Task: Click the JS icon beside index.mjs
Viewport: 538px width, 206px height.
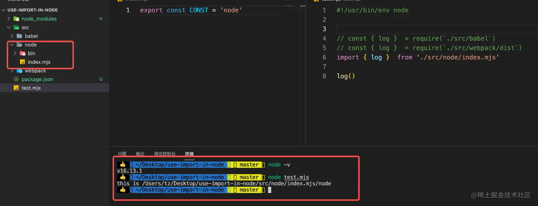Action: pos(22,62)
